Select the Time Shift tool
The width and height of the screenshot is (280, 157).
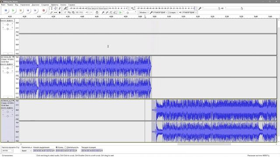[x=56, y=13]
